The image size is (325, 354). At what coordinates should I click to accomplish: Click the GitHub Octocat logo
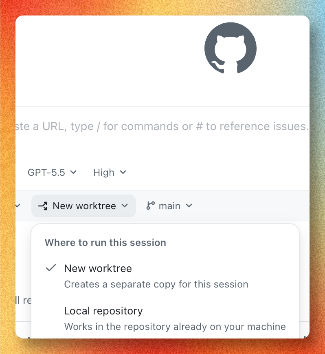(x=231, y=48)
